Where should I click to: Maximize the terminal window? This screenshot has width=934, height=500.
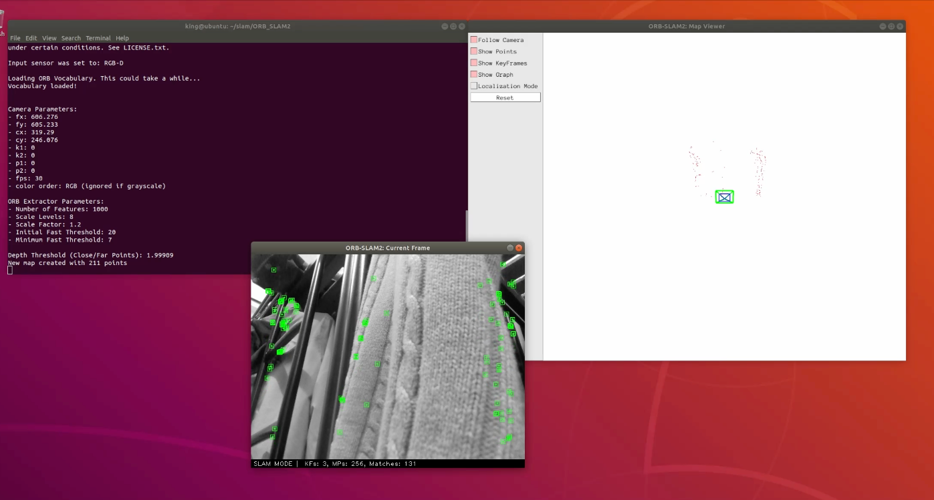coord(453,26)
